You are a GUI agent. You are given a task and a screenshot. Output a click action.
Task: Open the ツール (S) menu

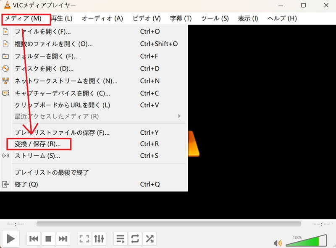215,18
